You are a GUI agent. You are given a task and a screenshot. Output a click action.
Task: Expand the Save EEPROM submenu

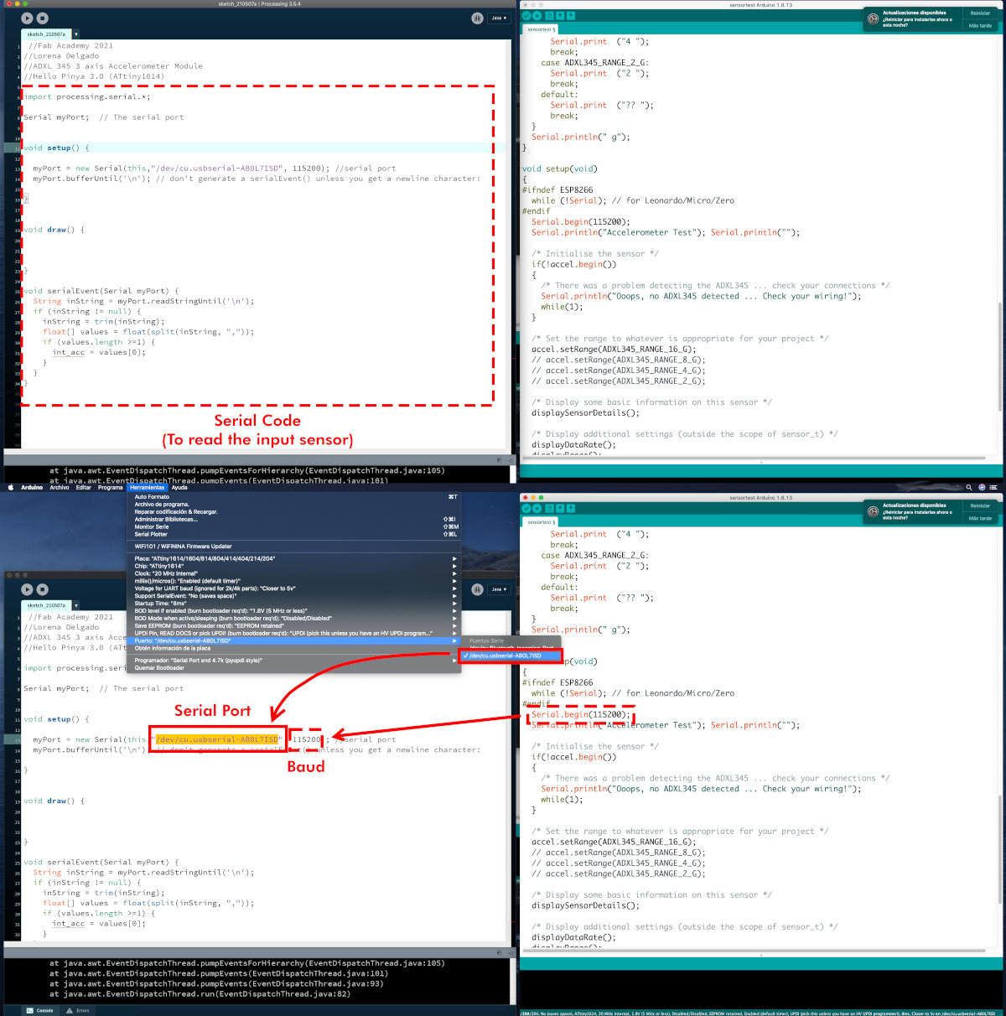tap(295, 626)
